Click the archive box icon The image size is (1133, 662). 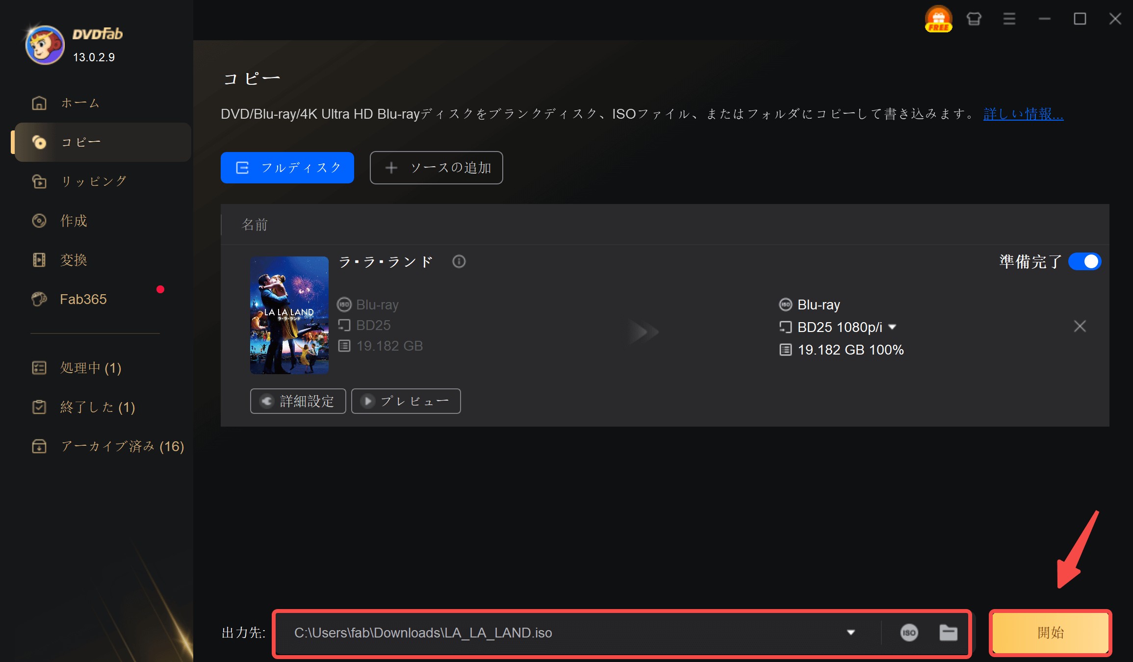[x=39, y=446]
